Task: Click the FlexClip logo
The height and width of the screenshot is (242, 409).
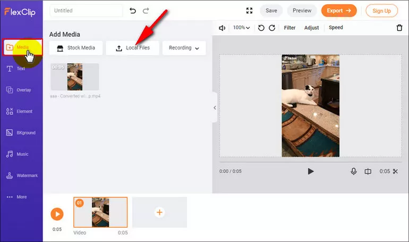Action: (x=20, y=12)
